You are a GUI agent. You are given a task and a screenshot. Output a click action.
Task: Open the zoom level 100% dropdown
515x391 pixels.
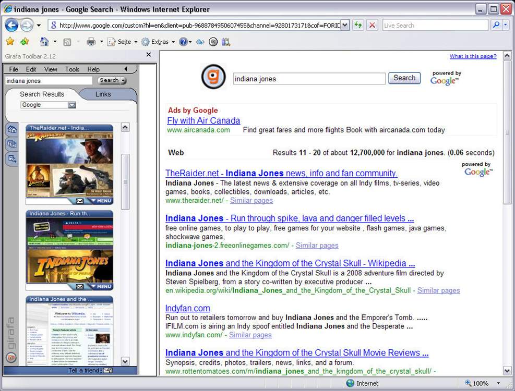(x=498, y=383)
